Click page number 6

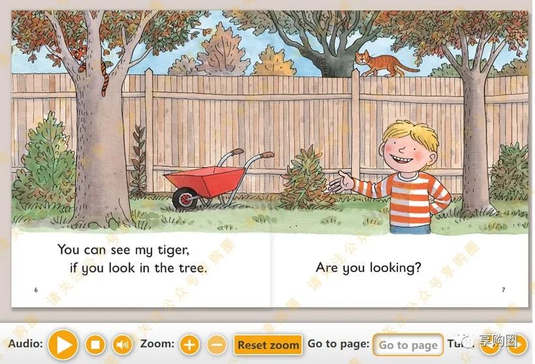pos(36,290)
